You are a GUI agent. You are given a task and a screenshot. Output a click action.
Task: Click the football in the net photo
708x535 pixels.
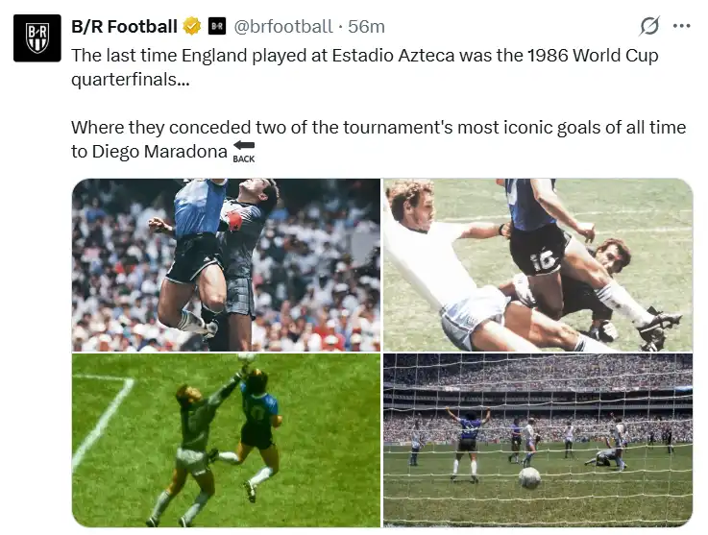tap(529, 478)
